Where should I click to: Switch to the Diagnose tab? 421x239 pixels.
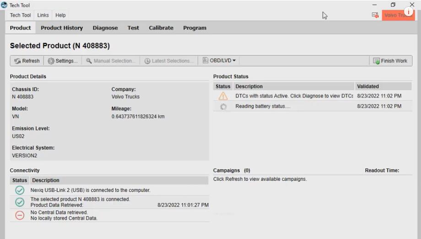coord(105,28)
